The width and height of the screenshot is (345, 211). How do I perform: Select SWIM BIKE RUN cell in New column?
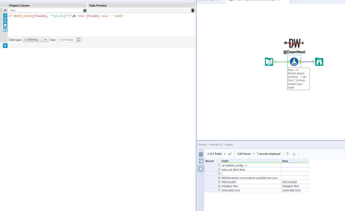[295, 190]
